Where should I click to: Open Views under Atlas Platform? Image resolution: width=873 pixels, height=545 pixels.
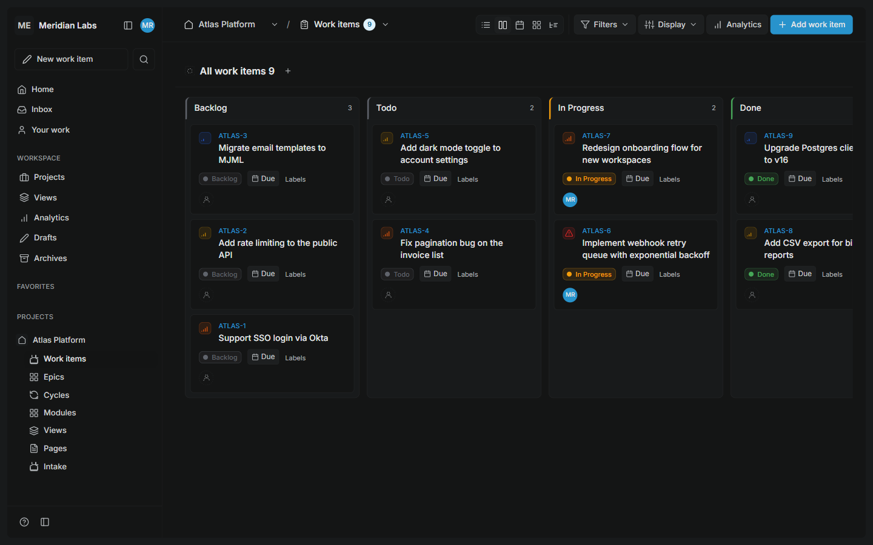[55, 431]
